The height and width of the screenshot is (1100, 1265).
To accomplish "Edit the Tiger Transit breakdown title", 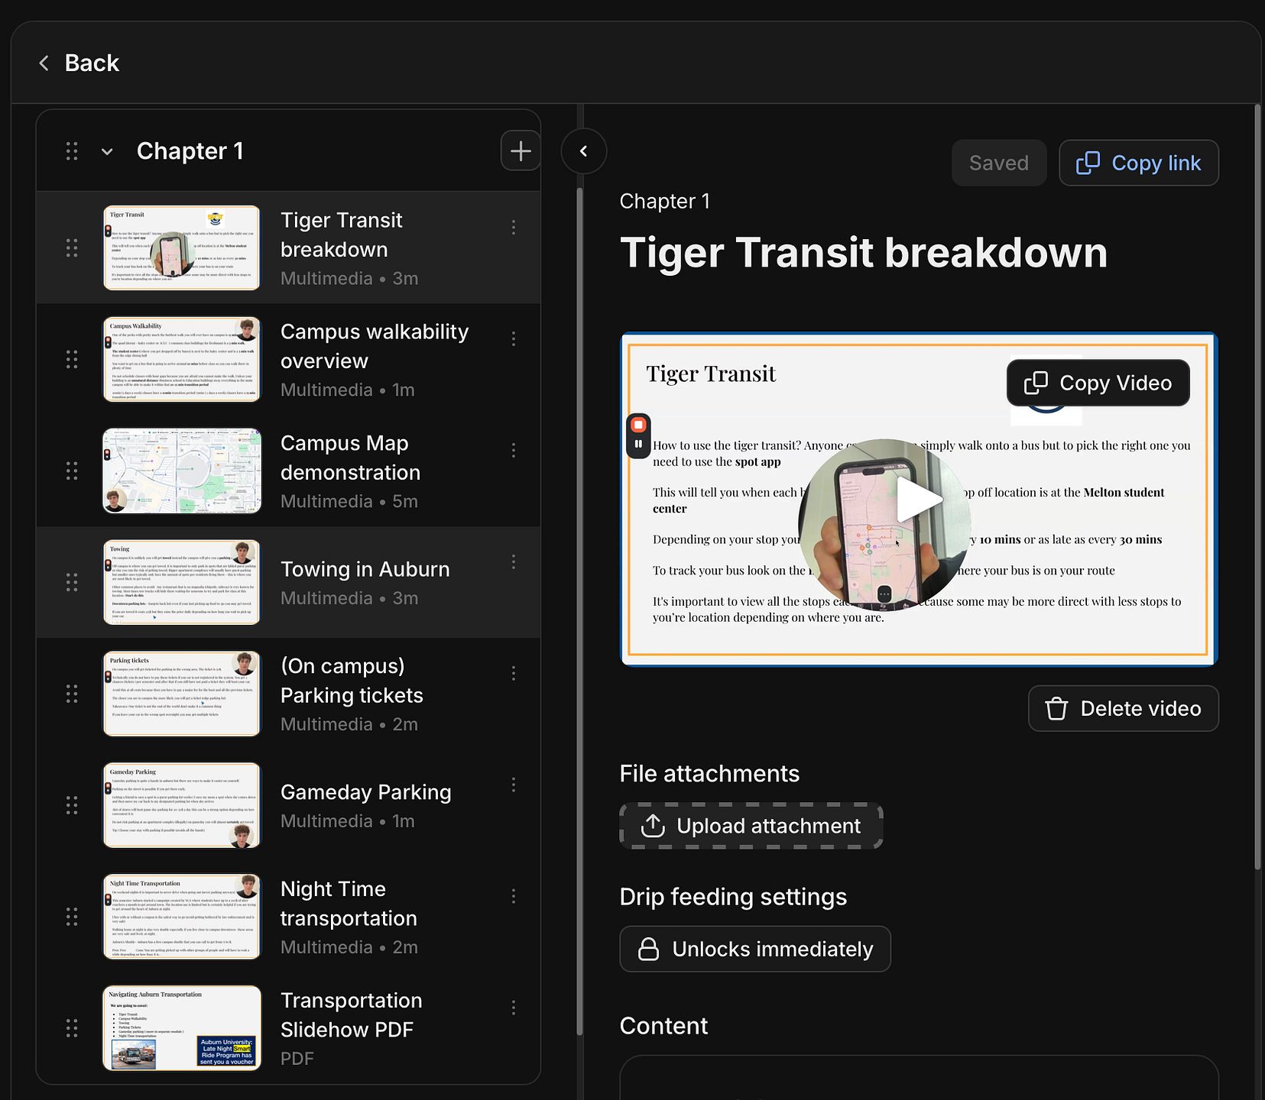I will click(864, 253).
